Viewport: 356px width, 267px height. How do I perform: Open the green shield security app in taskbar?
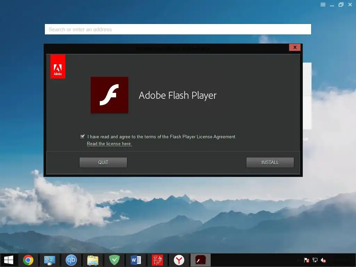114,260
